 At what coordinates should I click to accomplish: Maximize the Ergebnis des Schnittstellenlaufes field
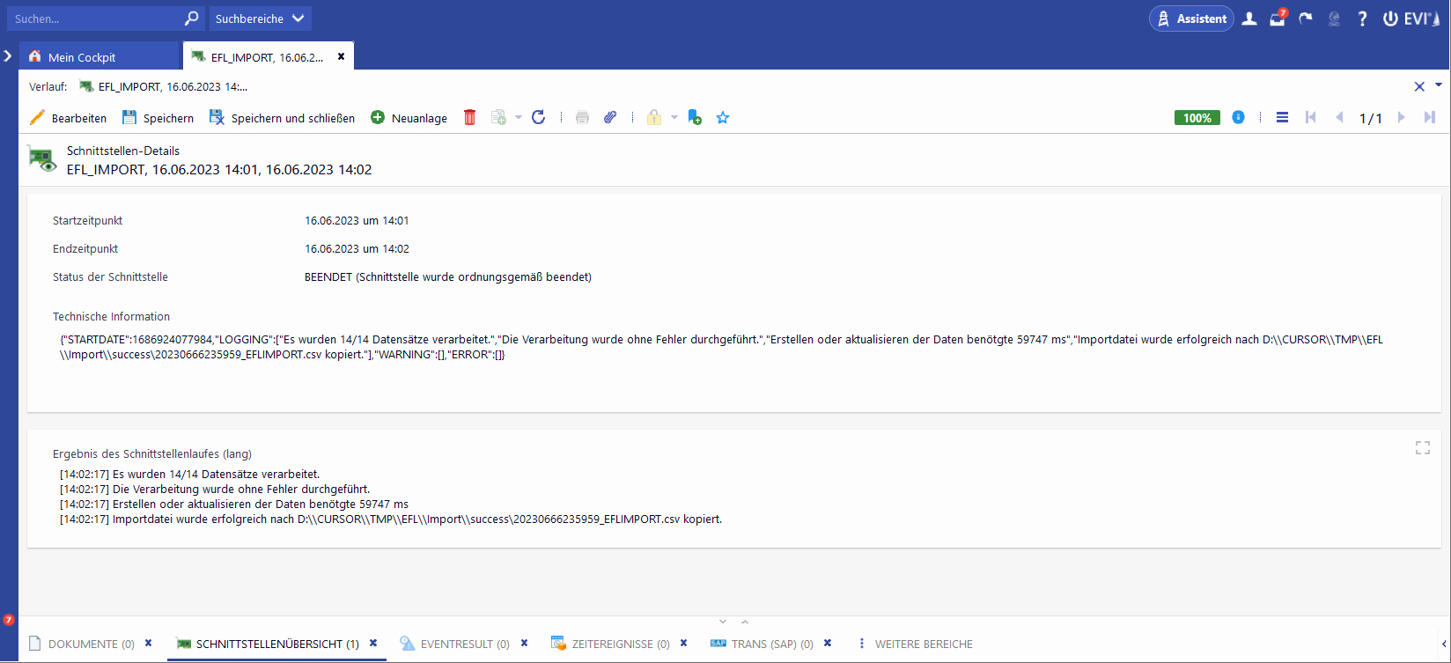1422,448
